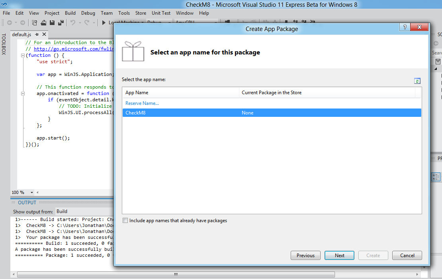Open the Unit Test menu
This screenshot has height=279, width=442.
tap(161, 13)
